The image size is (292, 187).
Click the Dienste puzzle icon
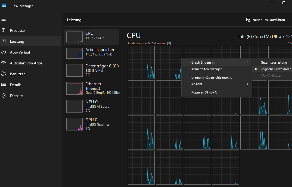pos(4,96)
